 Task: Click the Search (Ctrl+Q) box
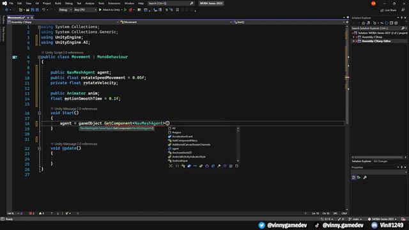click(x=171, y=3)
